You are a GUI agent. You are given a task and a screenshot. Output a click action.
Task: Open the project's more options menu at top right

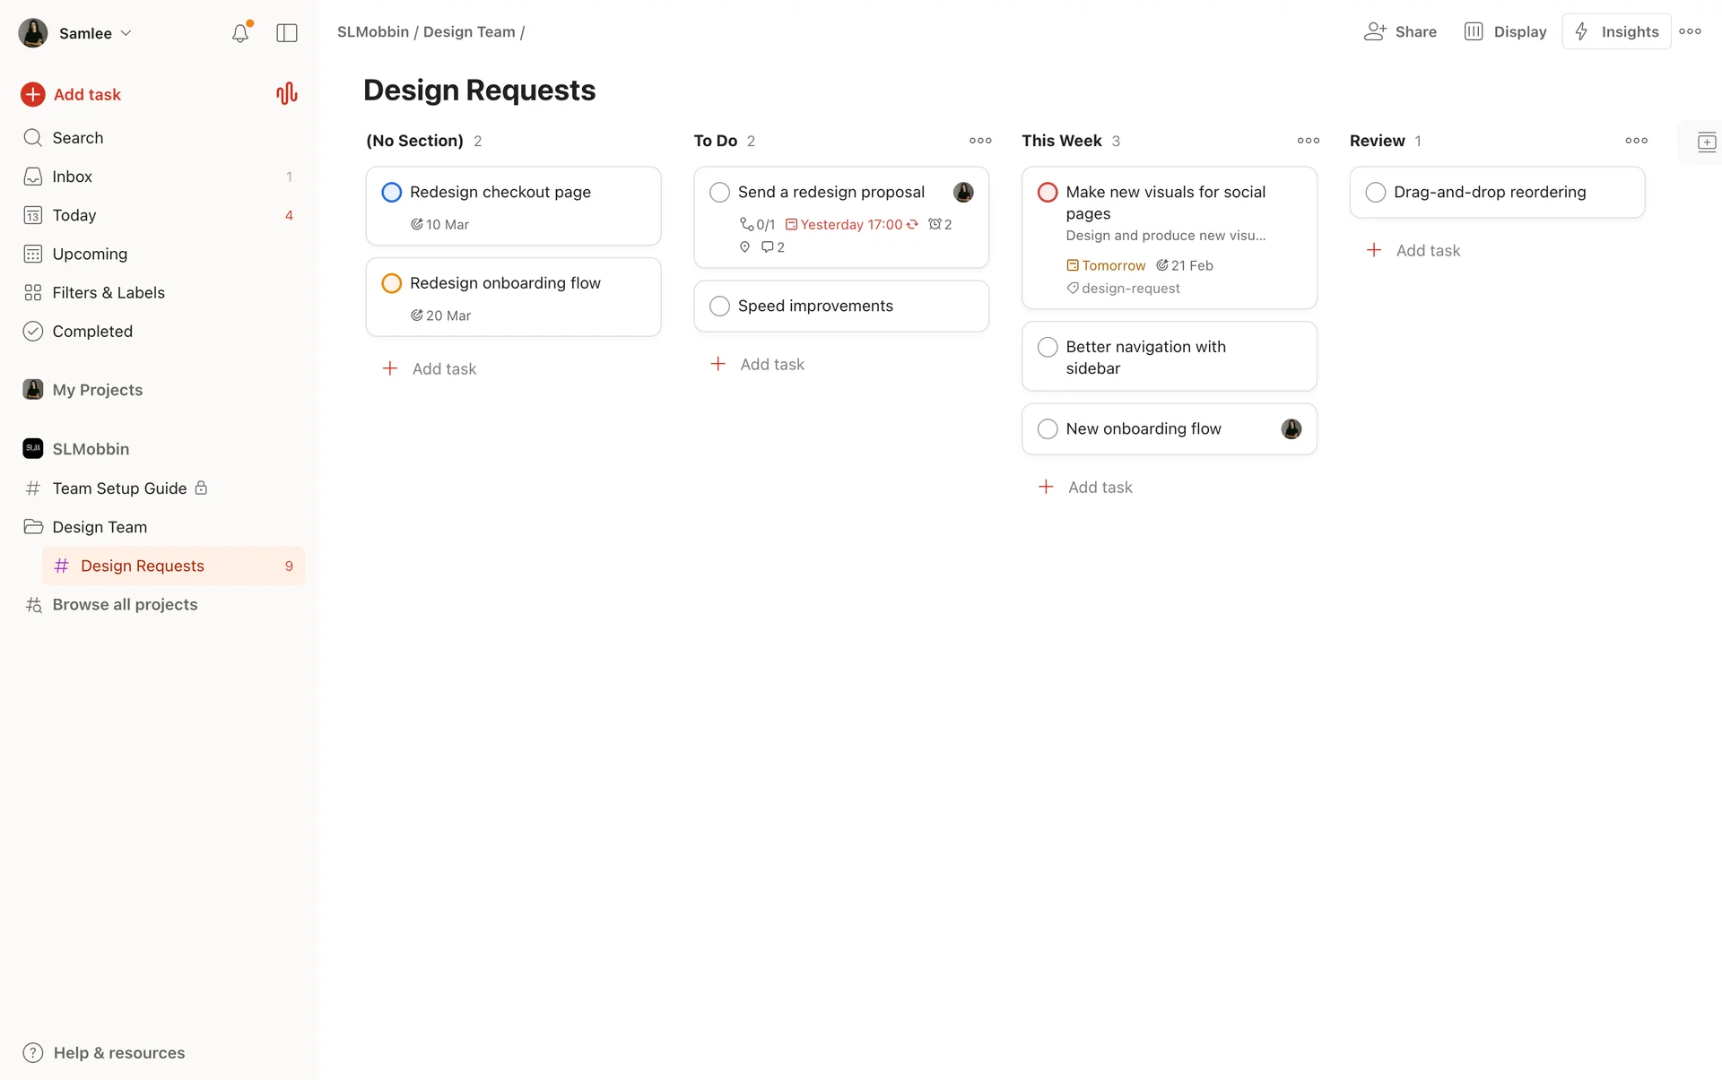(x=1690, y=31)
